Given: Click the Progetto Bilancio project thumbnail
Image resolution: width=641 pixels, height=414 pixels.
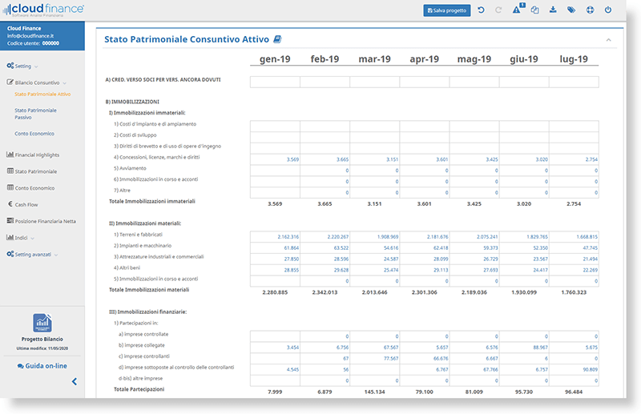Looking at the screenshot, I should [42, 324].
